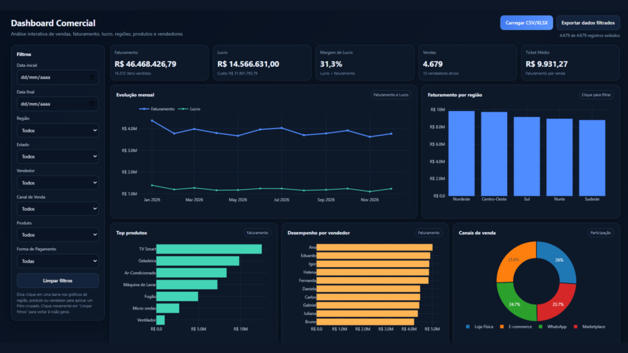
Task: Click the Micro-ondas product bar
Action: click(168, 308)
